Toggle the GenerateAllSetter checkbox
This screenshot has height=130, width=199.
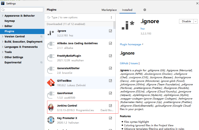pos(110,68)
